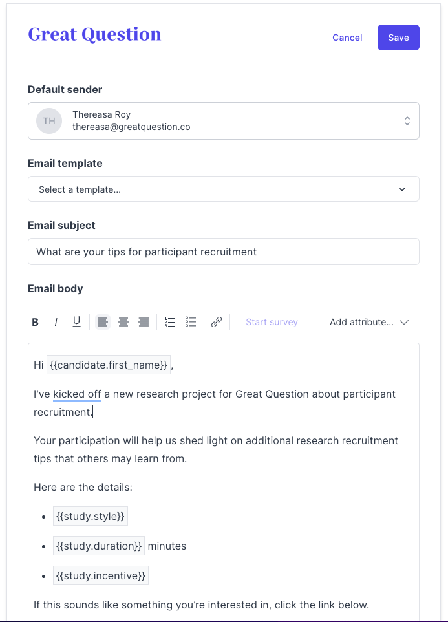448x622 pixels.
Task: Save the email changes
Action: pyautogui.click(x=398, y=38)
